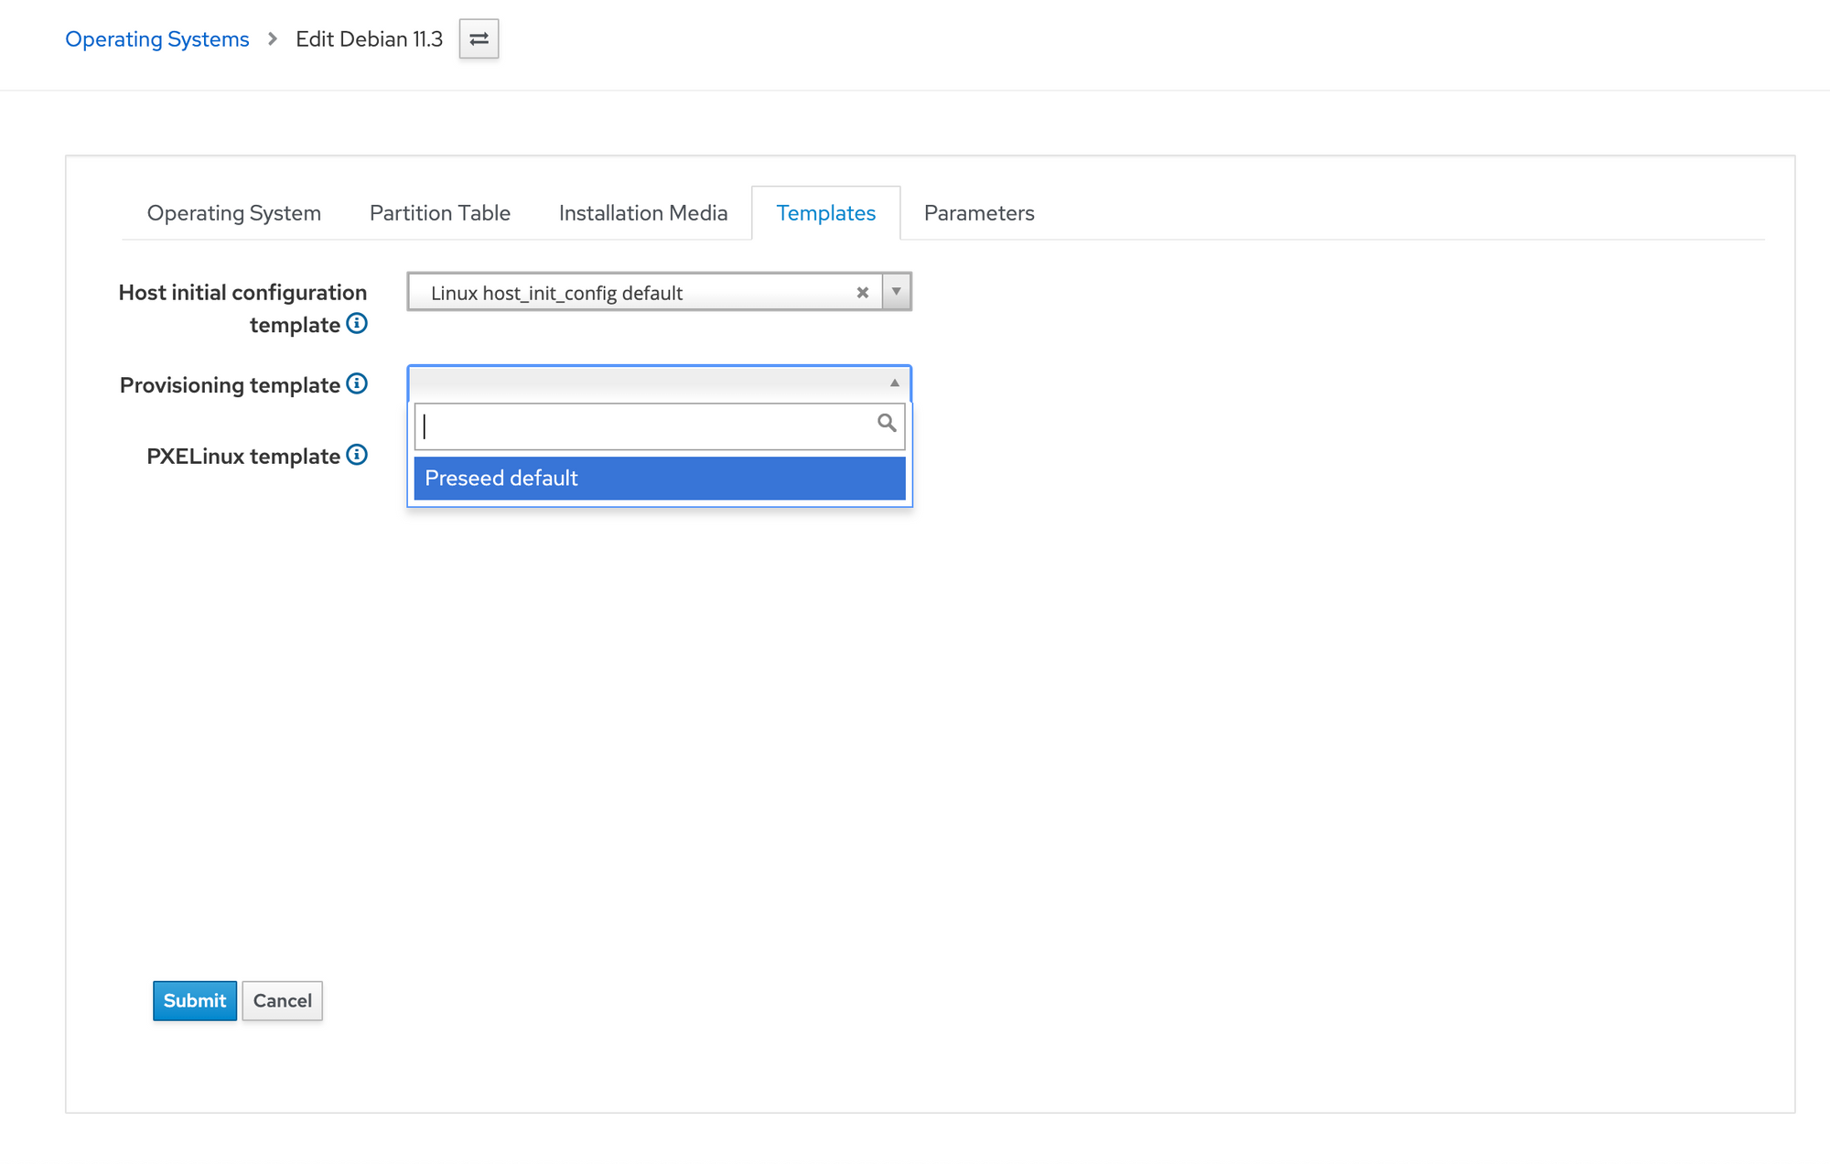This screenshot has width=1830, height=1164.
Task: Click info icon beside Provisioning template label
Action: pyautogui.click(x=357, y=384)
